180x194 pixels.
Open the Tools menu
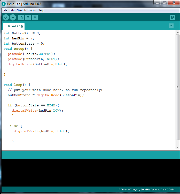[x=32, y=10]
